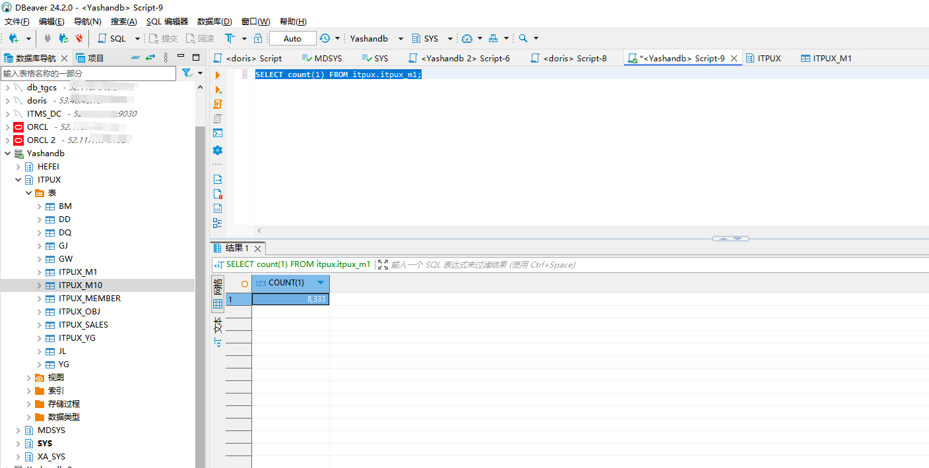The height and width of the screenshot is (468, 929).
Task: Close the 结果 1 results tab
Action: pos(258,249)
